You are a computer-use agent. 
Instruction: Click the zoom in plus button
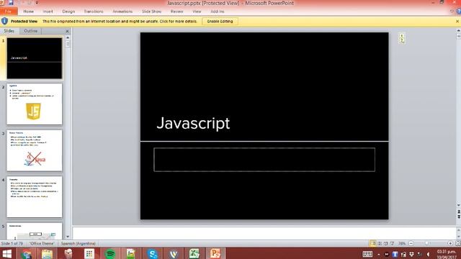click(x=449, y=243)
